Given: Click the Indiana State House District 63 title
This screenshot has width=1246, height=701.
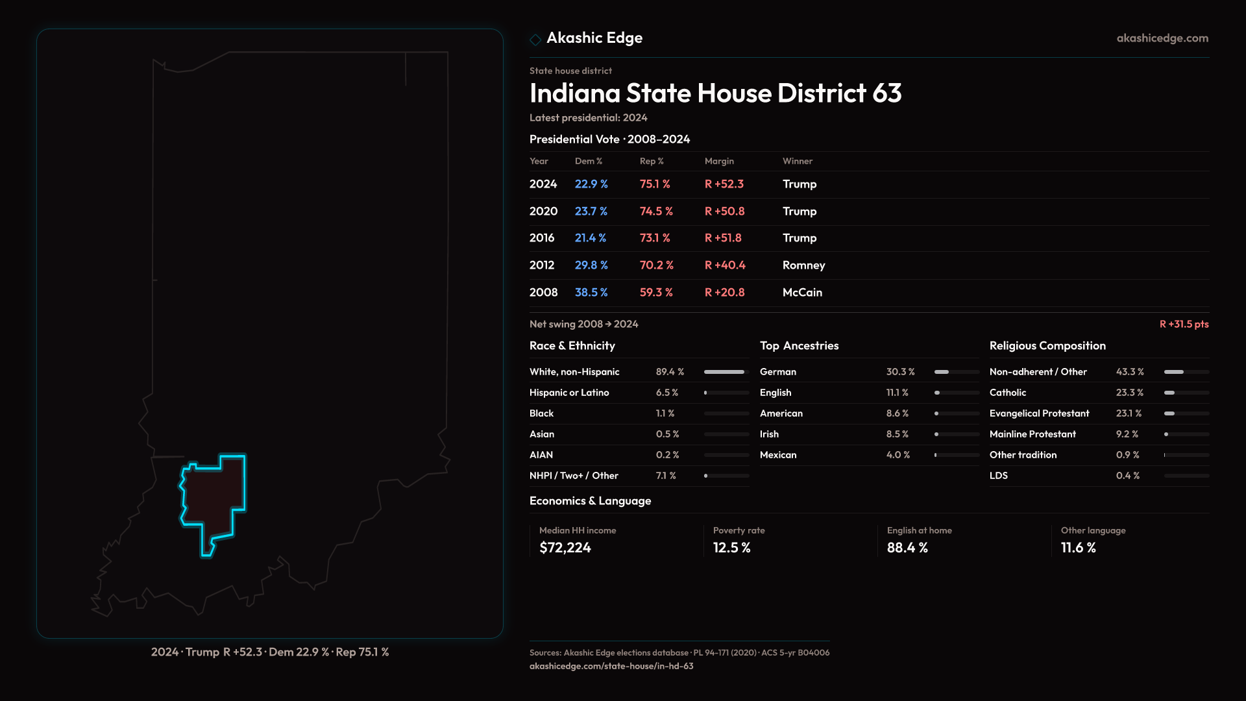Looking at the screenshot, I should (715, 93).
